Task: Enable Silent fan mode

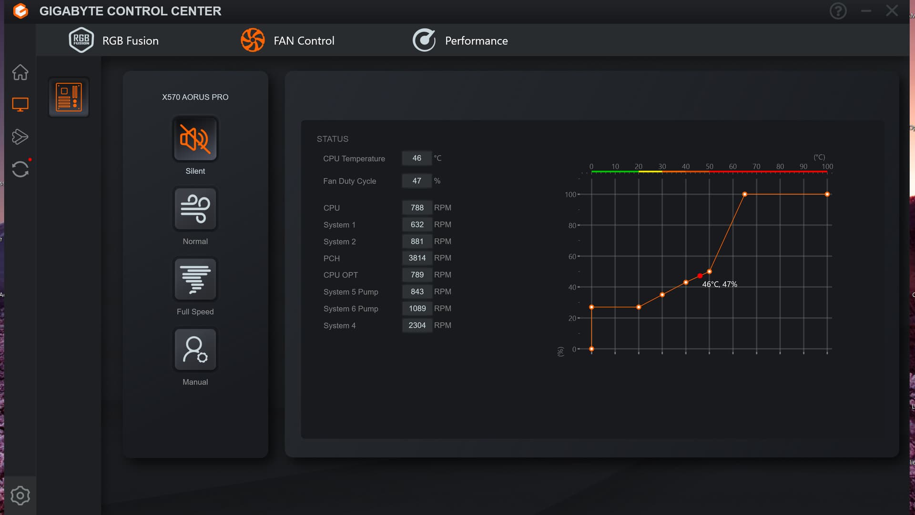Action: click(x=195, y=139)
